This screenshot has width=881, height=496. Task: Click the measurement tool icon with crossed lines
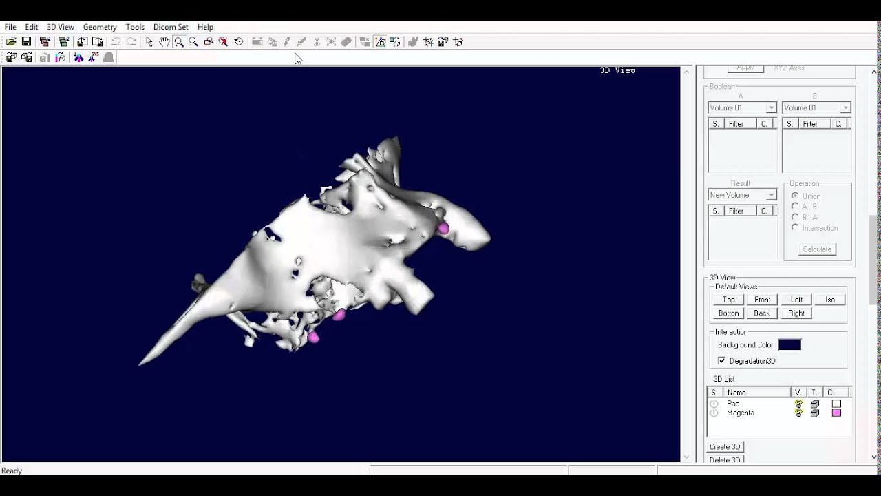[x=428, y=42]
